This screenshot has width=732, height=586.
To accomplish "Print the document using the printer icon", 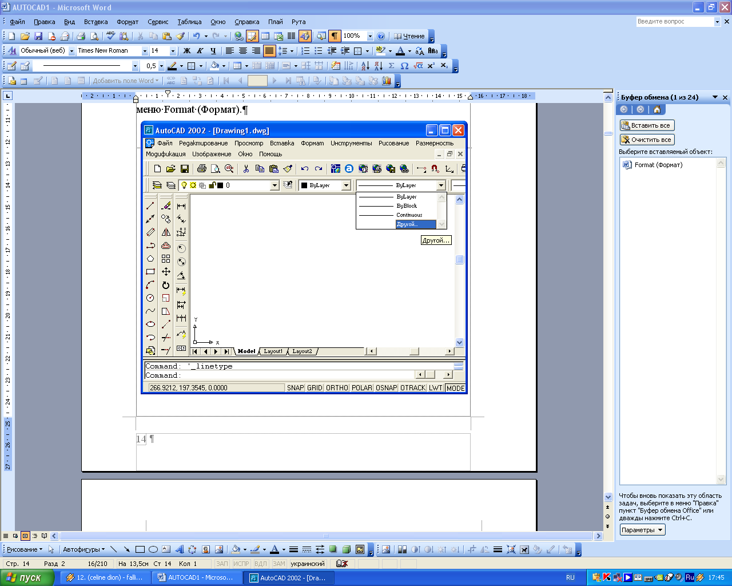I will [x=81, y=36].
